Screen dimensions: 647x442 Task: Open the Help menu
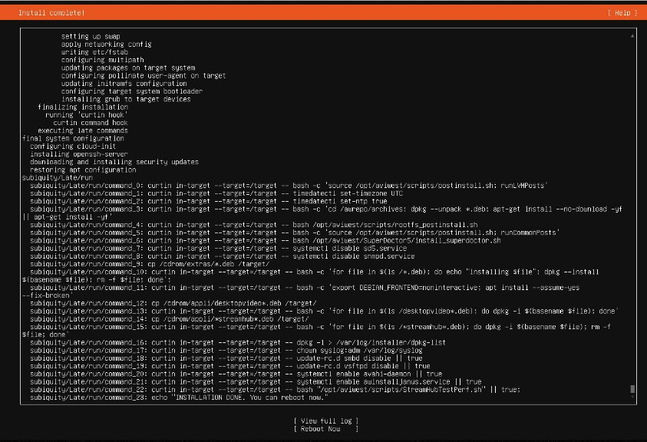point(618,13)
